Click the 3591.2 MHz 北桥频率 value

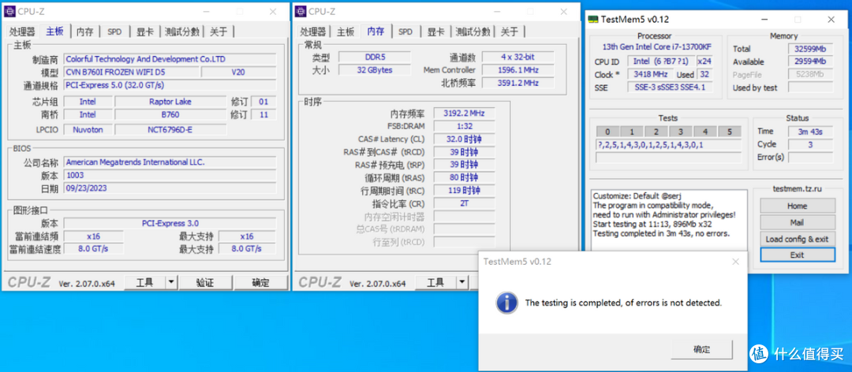pos(518,83)
